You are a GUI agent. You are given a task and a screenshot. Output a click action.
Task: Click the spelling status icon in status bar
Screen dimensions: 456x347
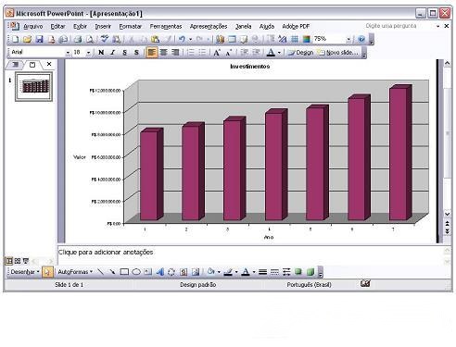click(365, 283)
